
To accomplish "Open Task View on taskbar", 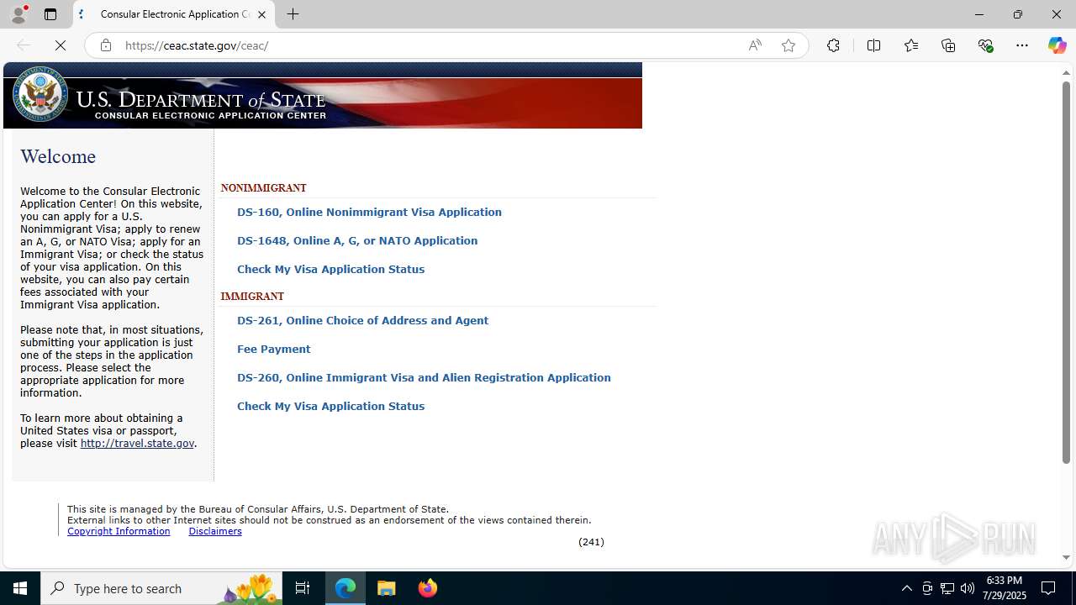I will 303,588.
